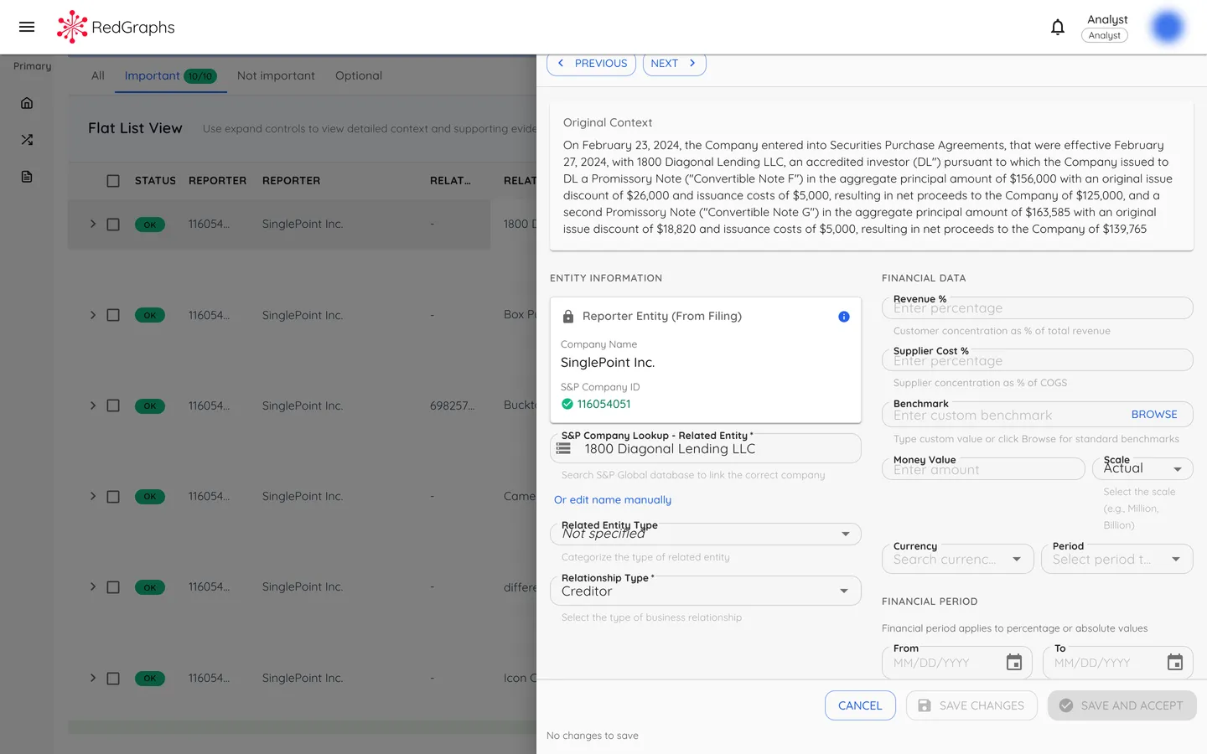Switch to the All tab
The image size is (1207, 754).
click(x=97, y=75)
